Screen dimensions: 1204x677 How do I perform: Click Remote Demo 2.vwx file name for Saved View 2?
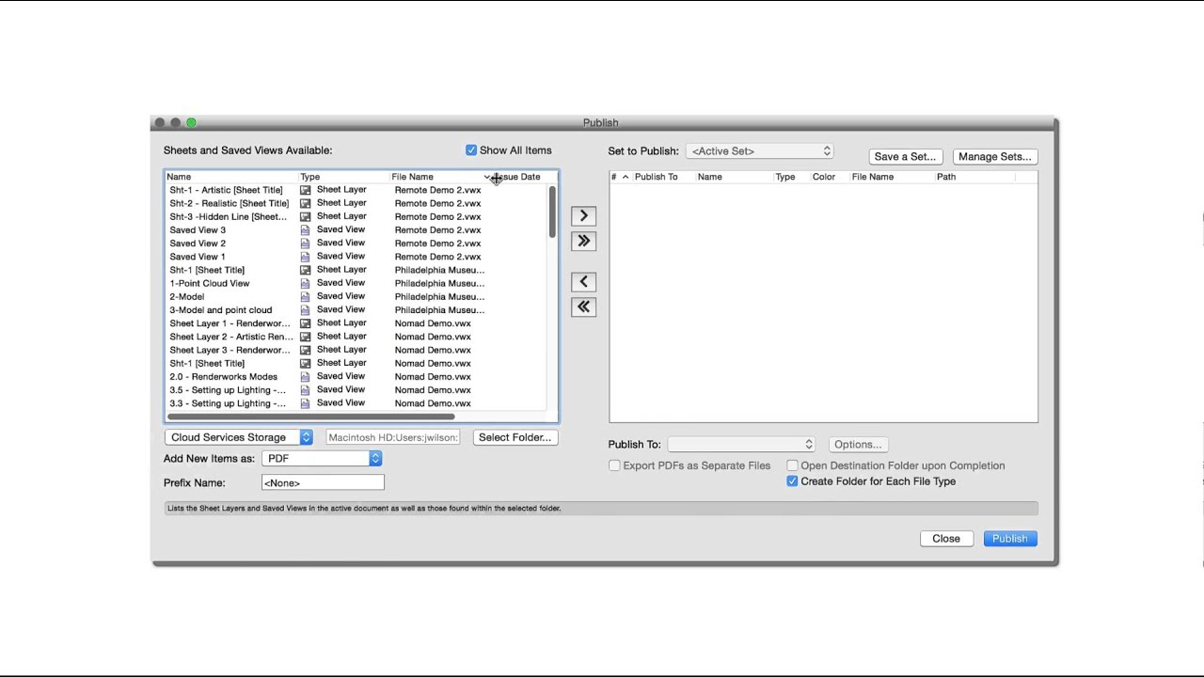[x=437, y=243]
